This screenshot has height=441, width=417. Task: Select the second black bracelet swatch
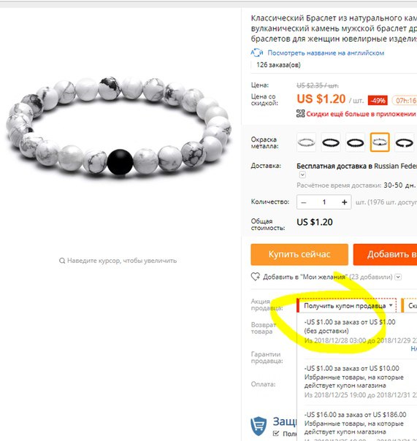coord(331,142)
